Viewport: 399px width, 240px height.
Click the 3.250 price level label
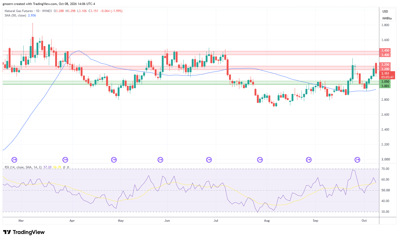coord(385,65)
